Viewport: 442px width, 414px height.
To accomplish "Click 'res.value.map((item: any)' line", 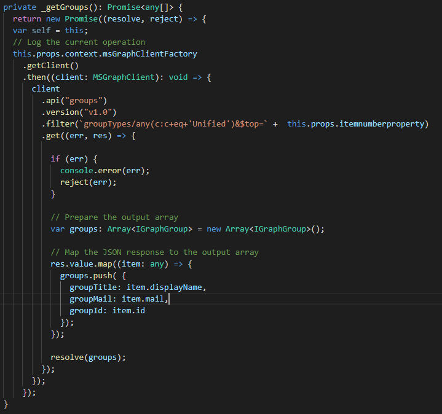I will click(122, 264).
